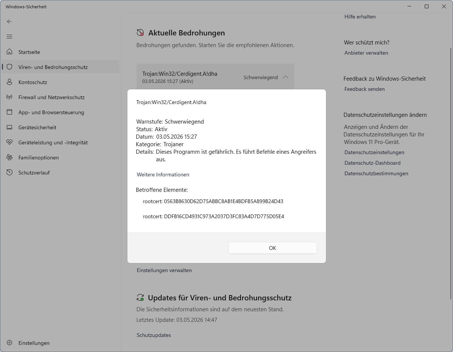
Task: Collapse the Trojan threat chevron
Action: [x=285, y=77]
